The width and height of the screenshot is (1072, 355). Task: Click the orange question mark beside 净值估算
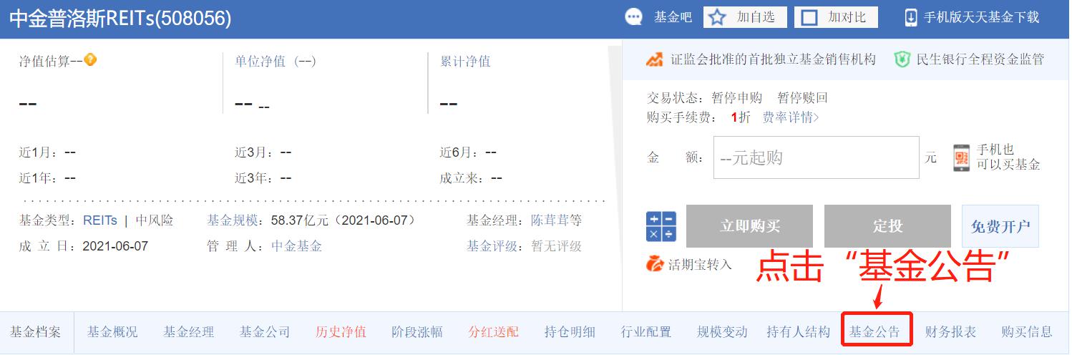point(90,60)
